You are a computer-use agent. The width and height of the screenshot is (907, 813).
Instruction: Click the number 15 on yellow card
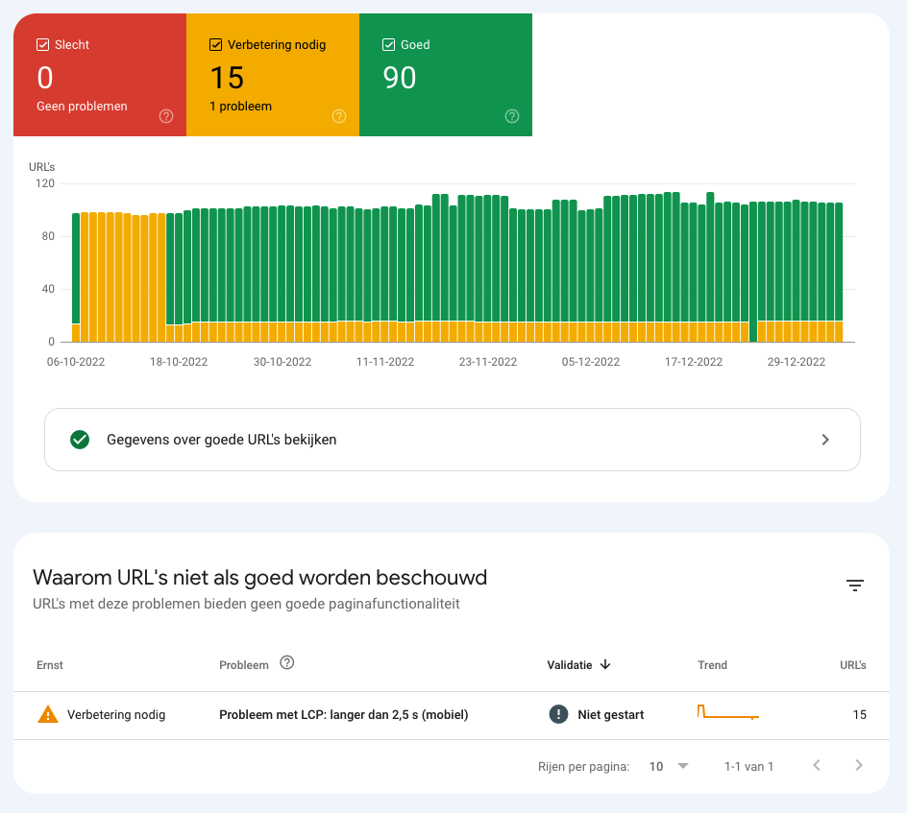[227, 78]
